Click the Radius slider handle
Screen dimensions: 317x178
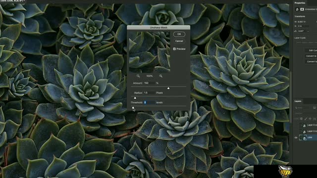pyautogui.click(x=135, y=98)
